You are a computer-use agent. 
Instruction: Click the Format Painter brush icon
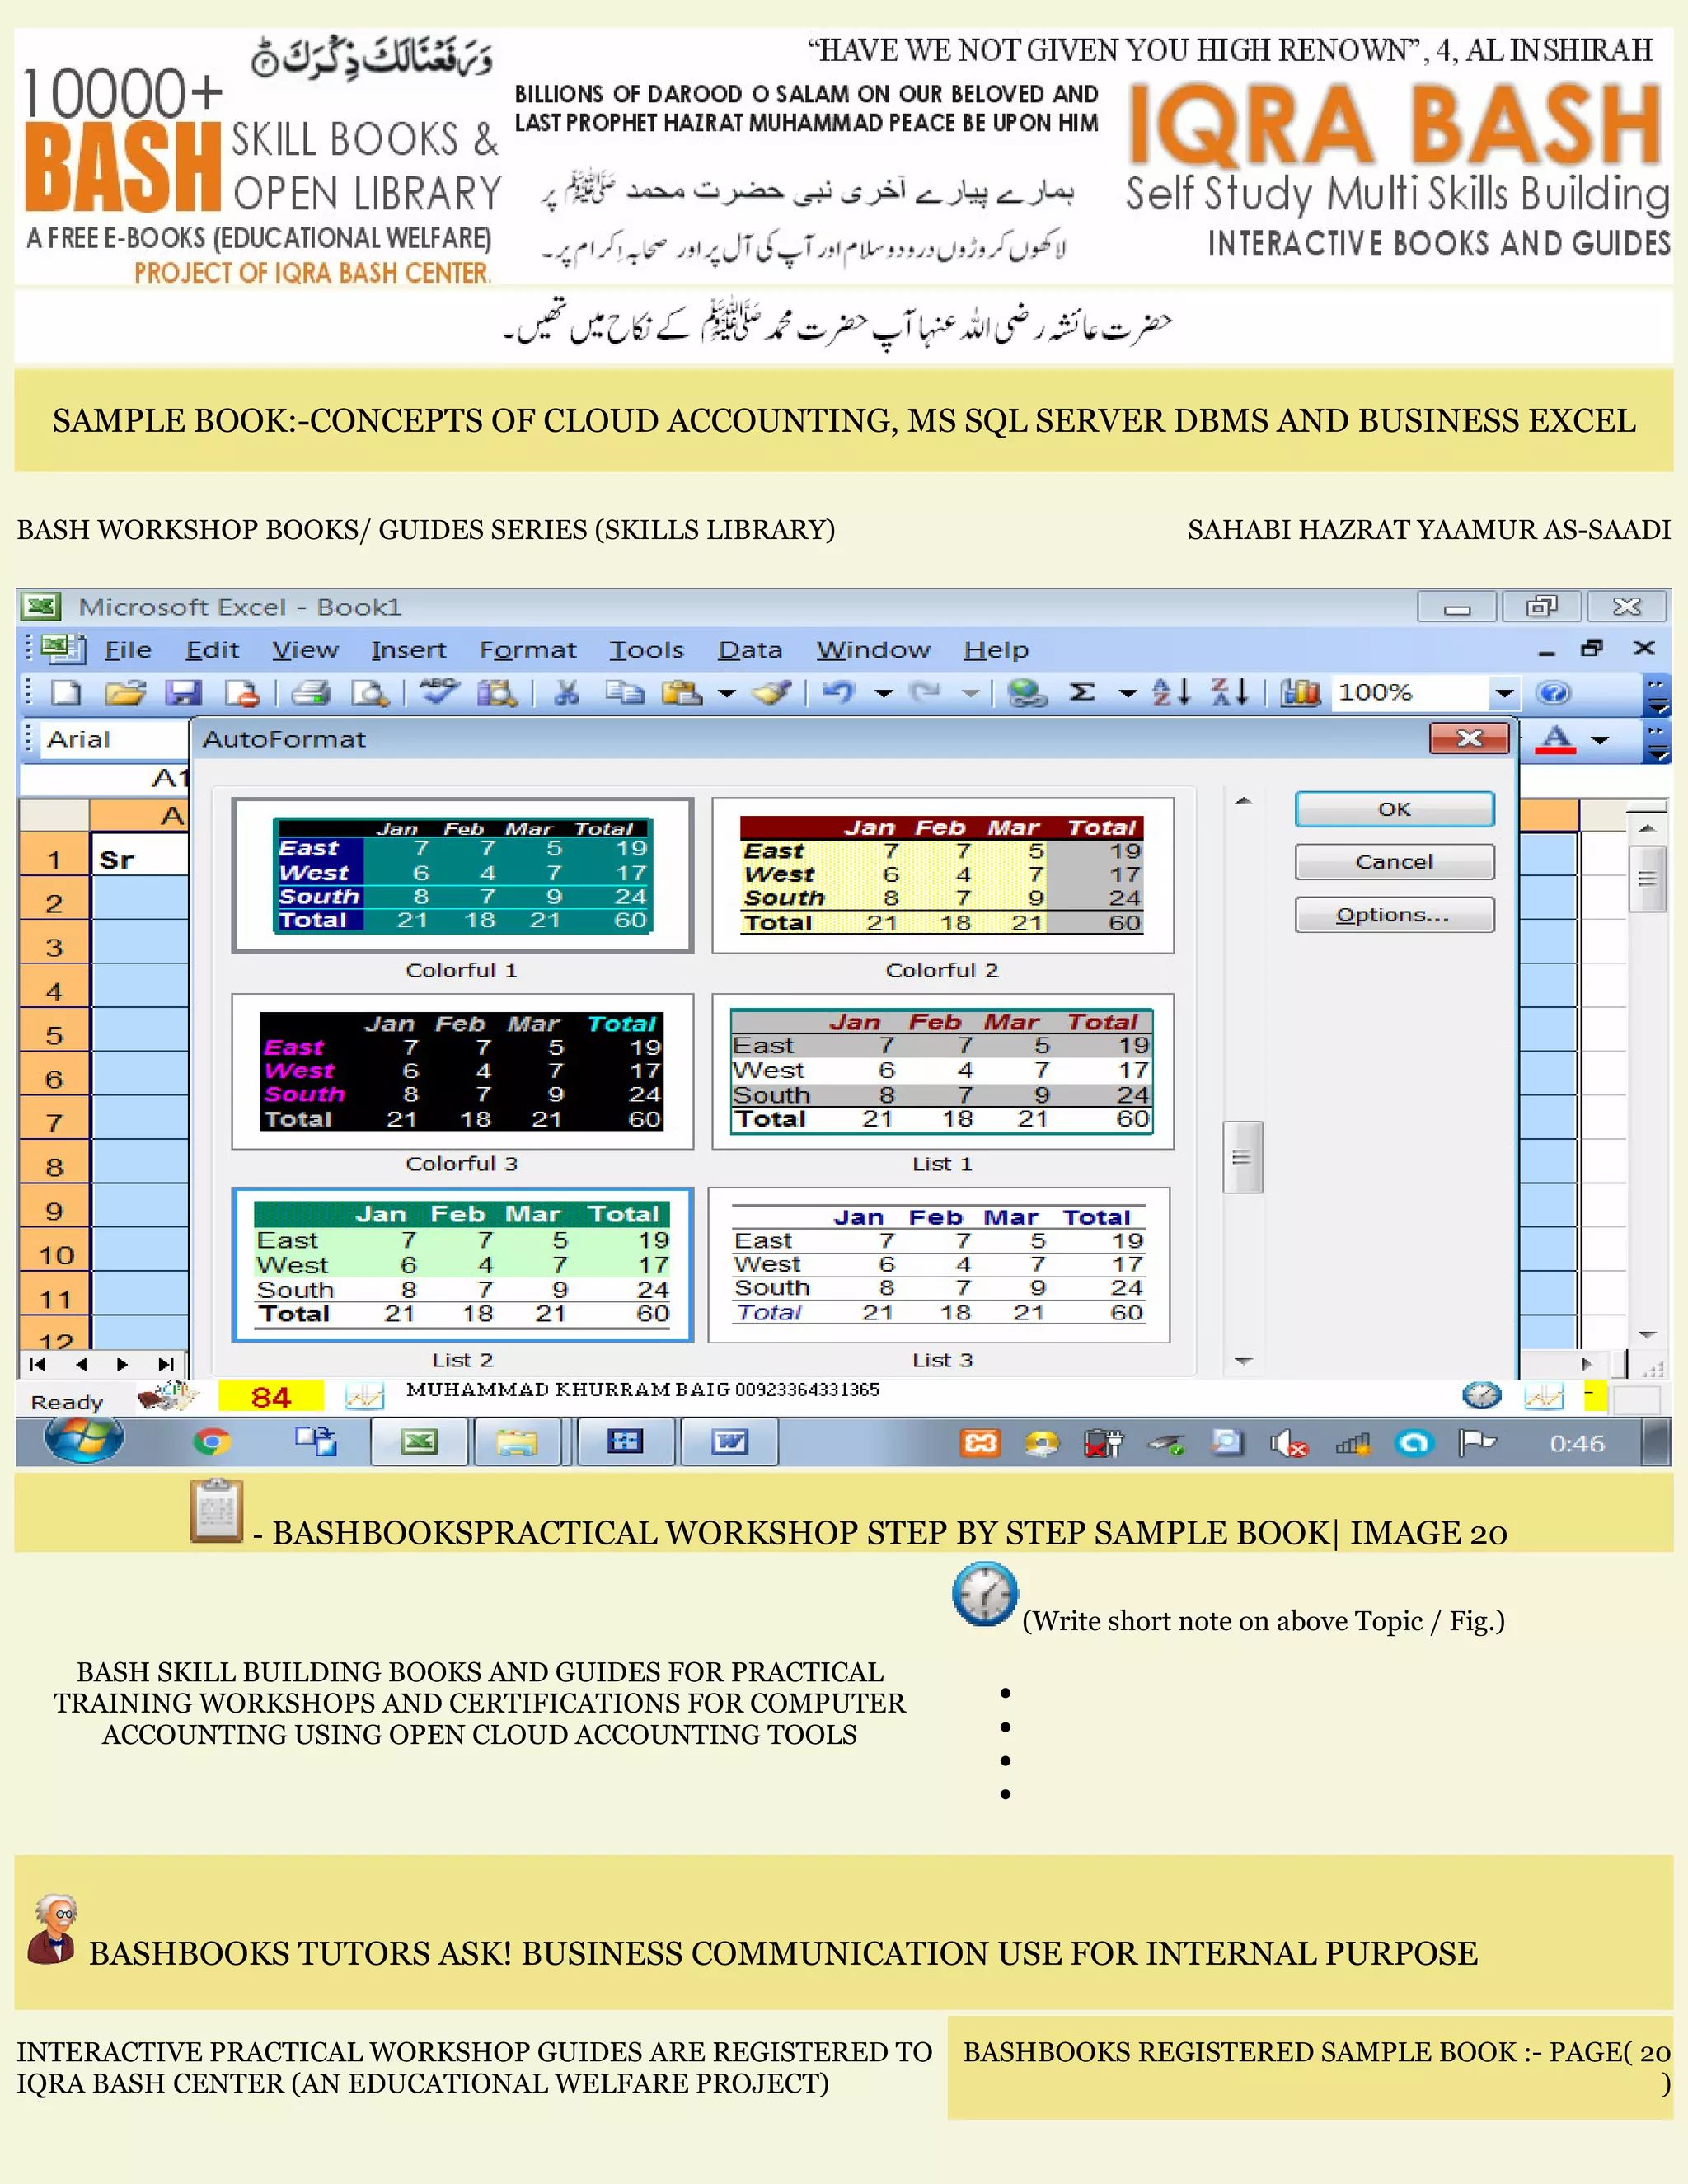[x=772, y=692]
